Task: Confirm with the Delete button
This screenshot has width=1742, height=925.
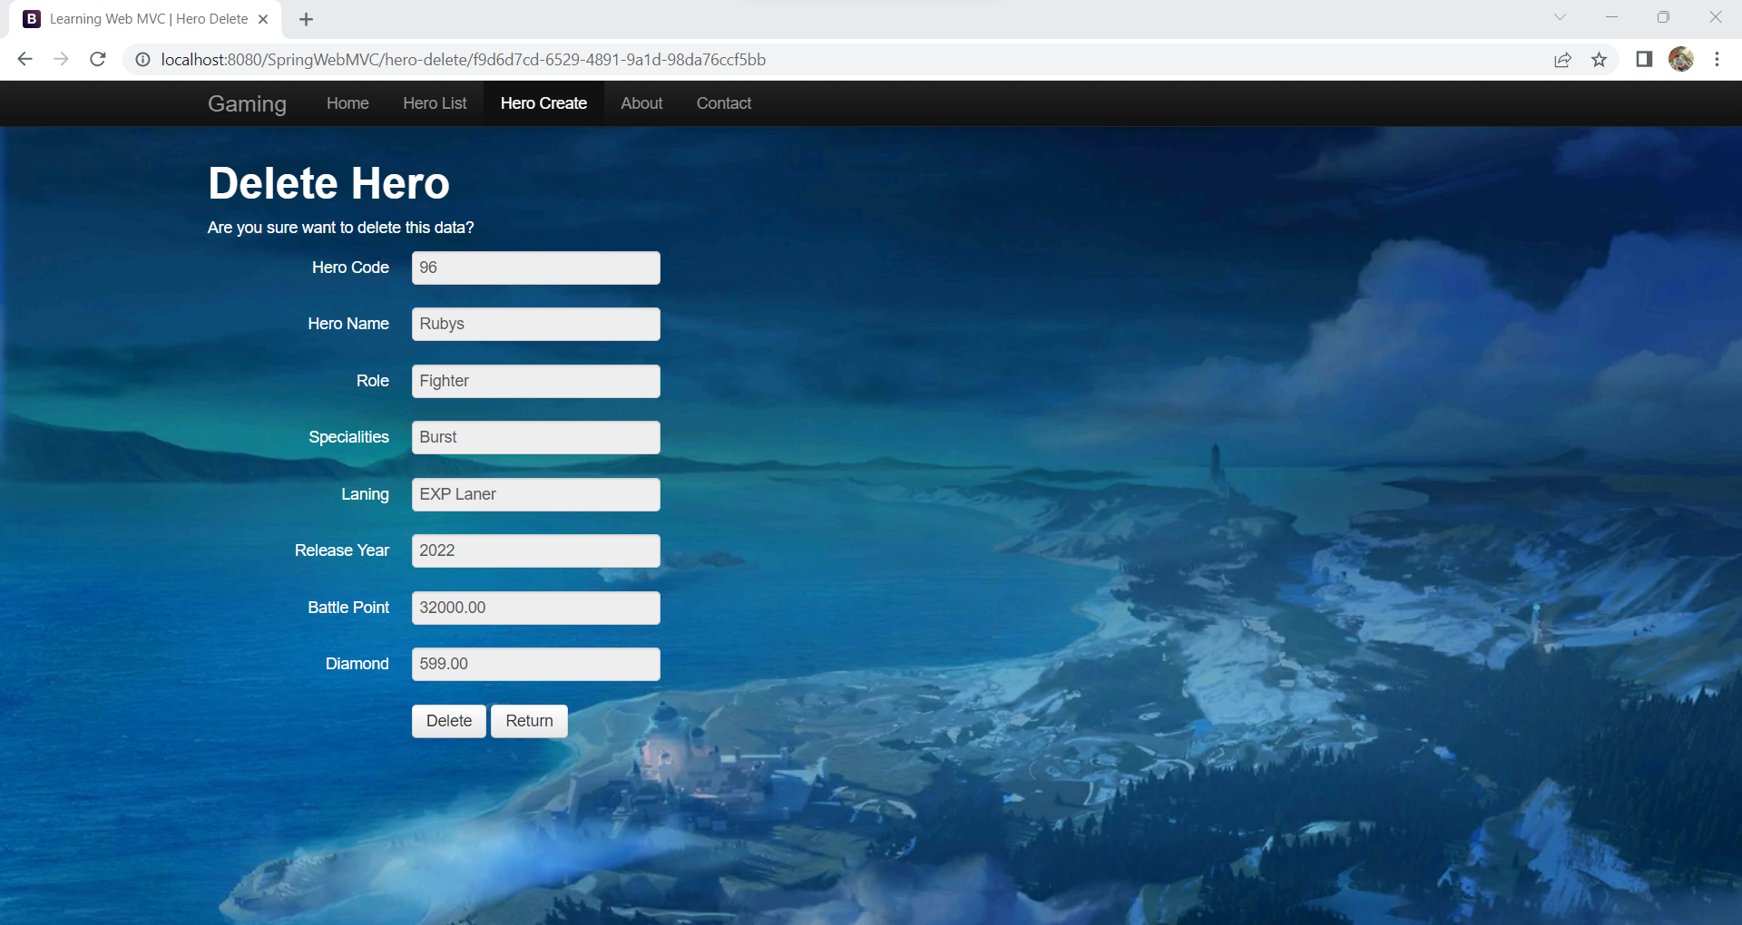Action: (x=449, y=721)
